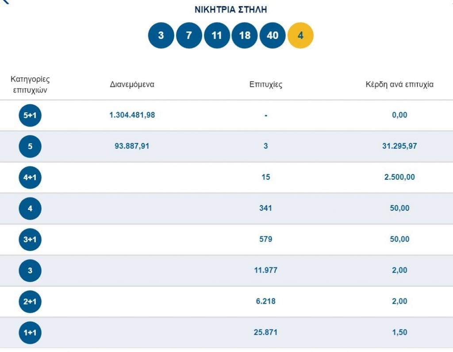Click the Διανεμόμενα column header
The height and width of the screenshot is (352, 453).
coord(132,84)
